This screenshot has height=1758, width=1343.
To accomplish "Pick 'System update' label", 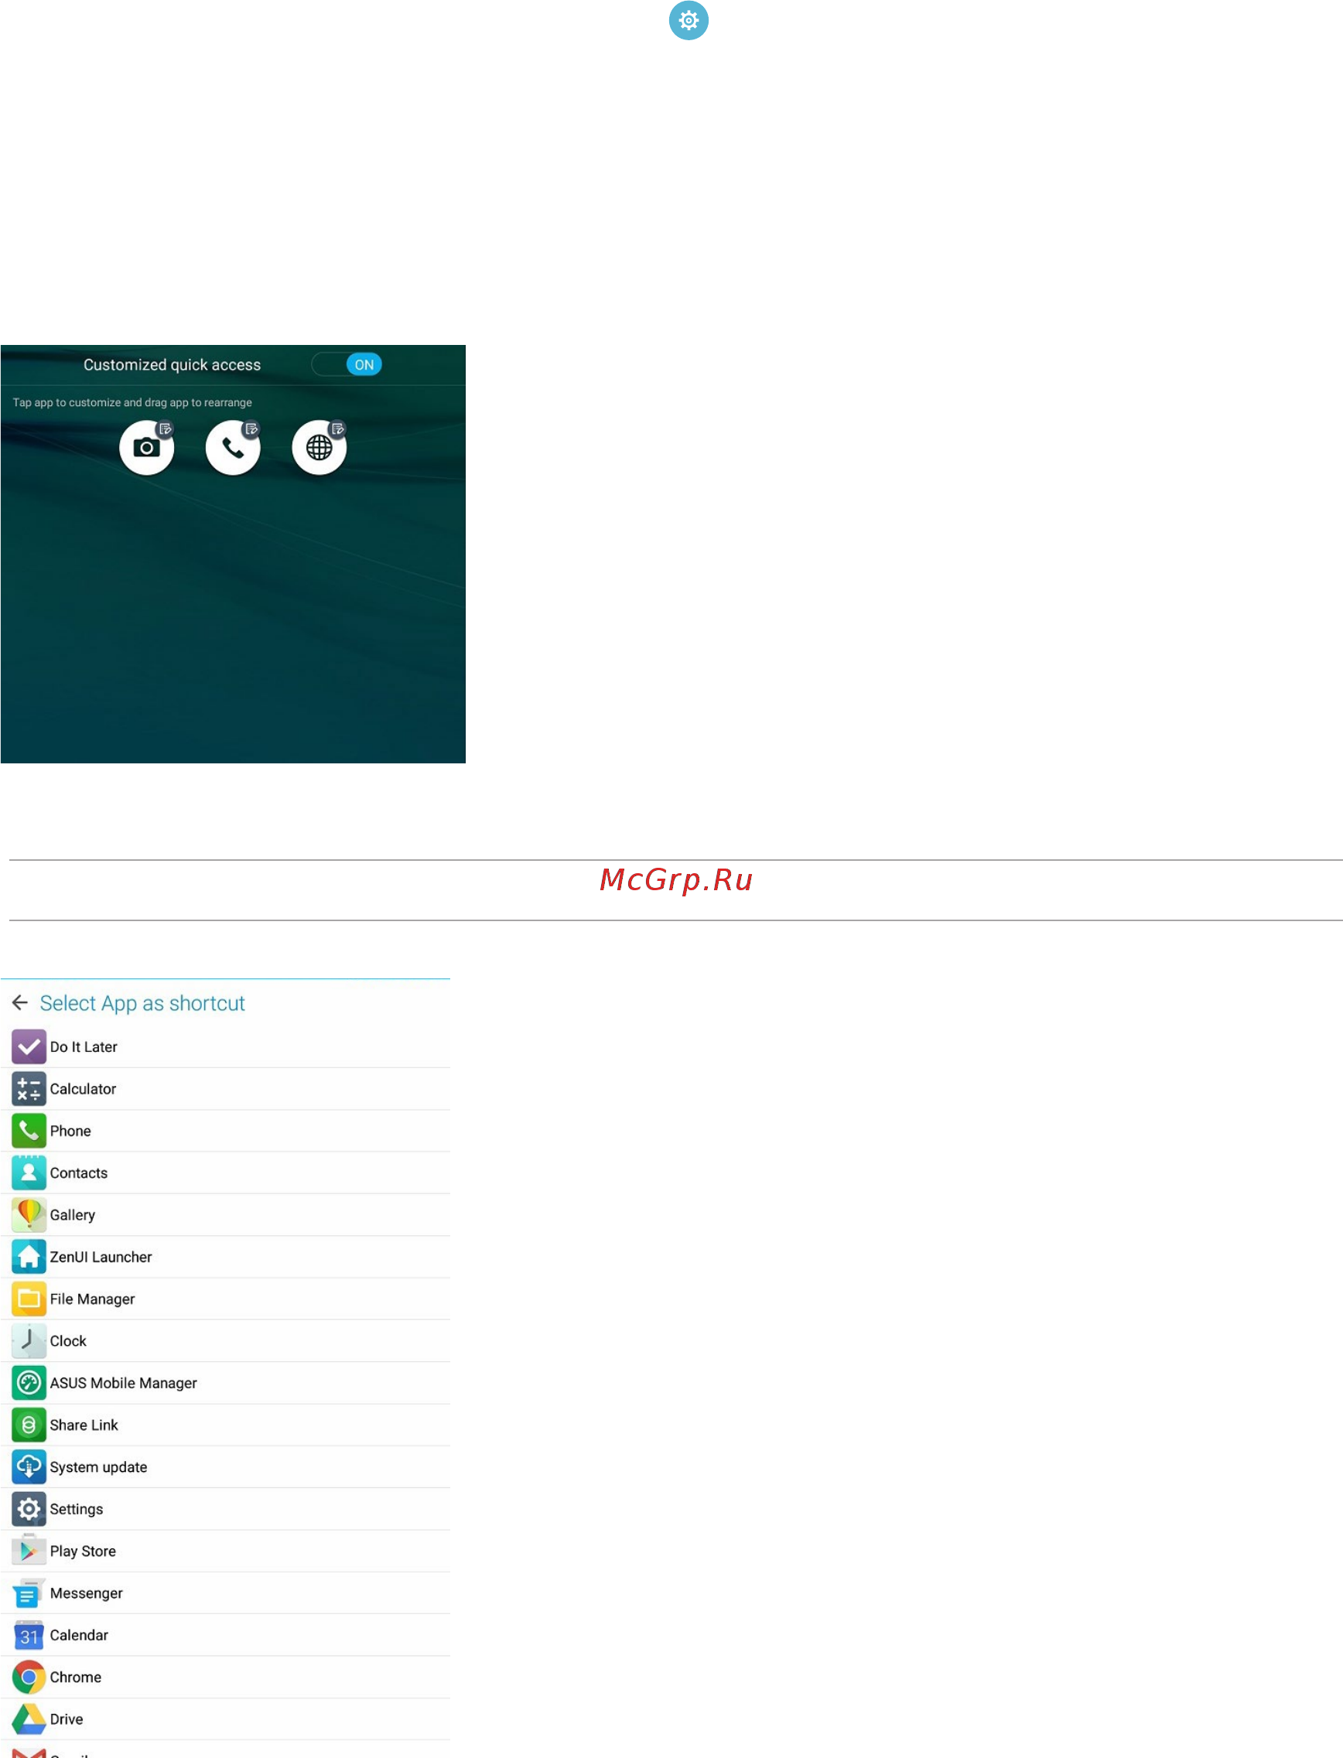I will (x=98, y=1467).
